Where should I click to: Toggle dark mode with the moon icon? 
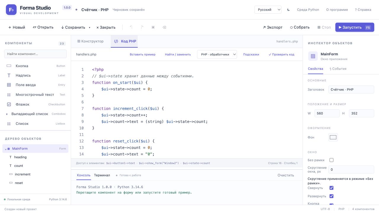click(288, 10)
